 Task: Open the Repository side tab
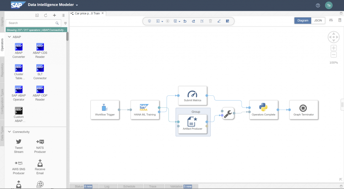2,70
